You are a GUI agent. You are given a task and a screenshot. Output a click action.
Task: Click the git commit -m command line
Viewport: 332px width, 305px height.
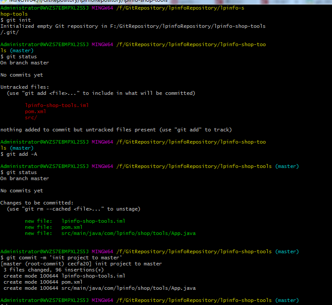point(61,258)
